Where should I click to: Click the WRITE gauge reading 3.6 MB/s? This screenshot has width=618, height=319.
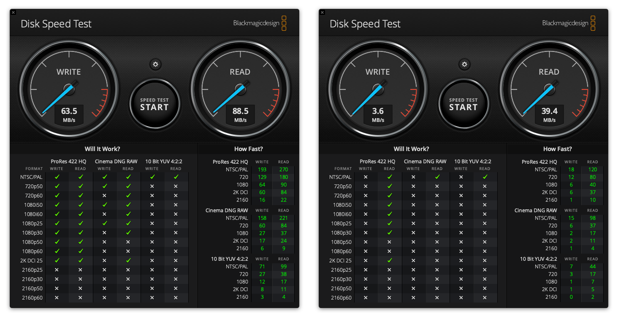378,89
